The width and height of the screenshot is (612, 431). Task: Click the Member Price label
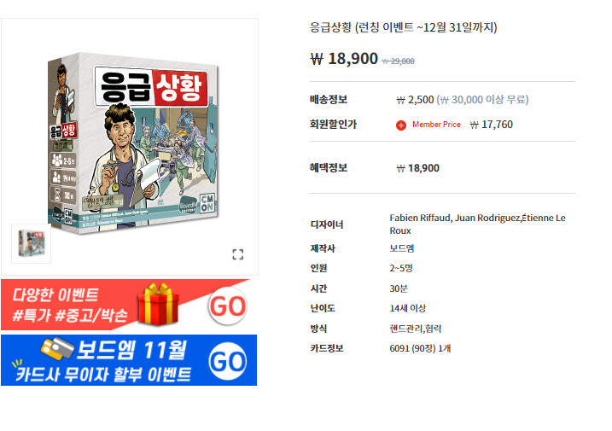pyautogui.click(x=436, y=124)
